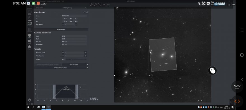The width and height of the screenshot is (246, 110).
Task: Expand Add target to sequence dropdown arrow
Action: coord(87,68)
